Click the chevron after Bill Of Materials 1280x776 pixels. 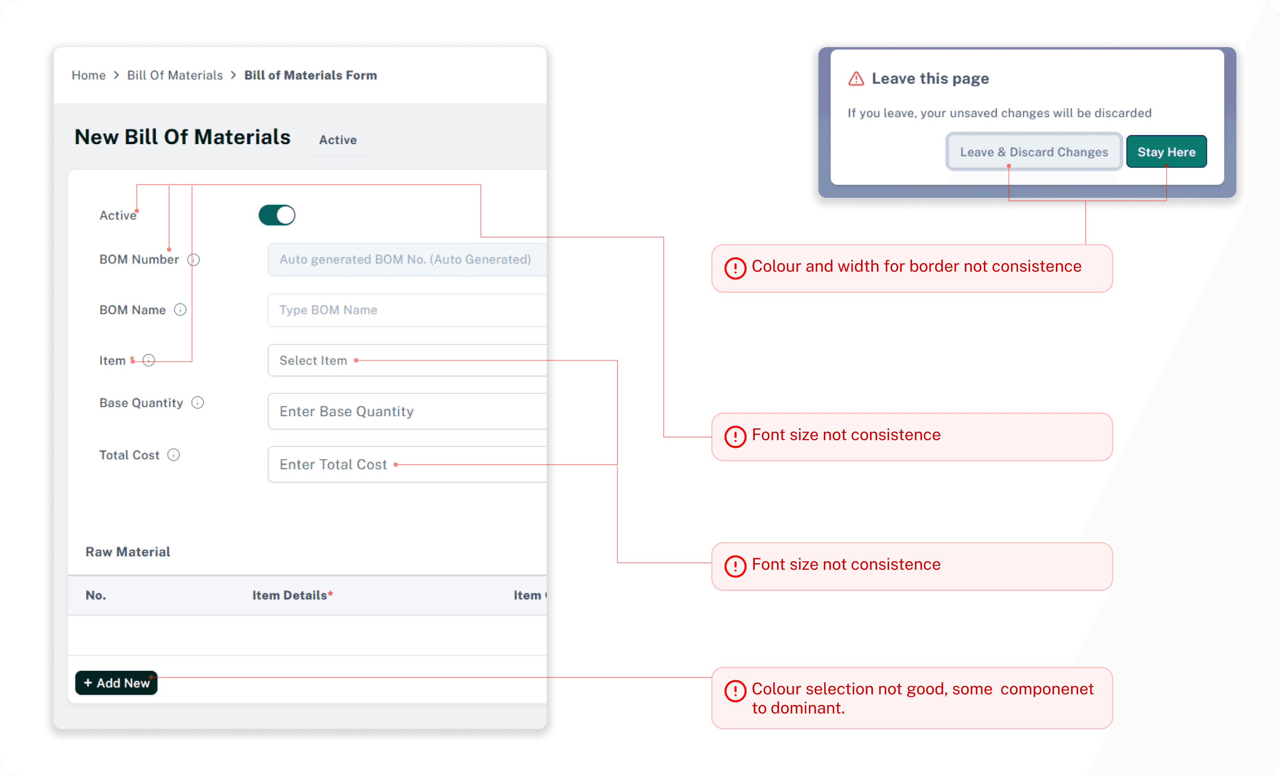point(233,75)
